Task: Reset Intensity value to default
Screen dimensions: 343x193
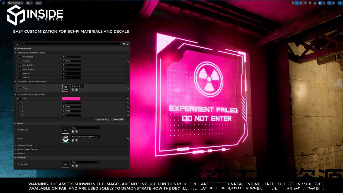Action: 128,61
